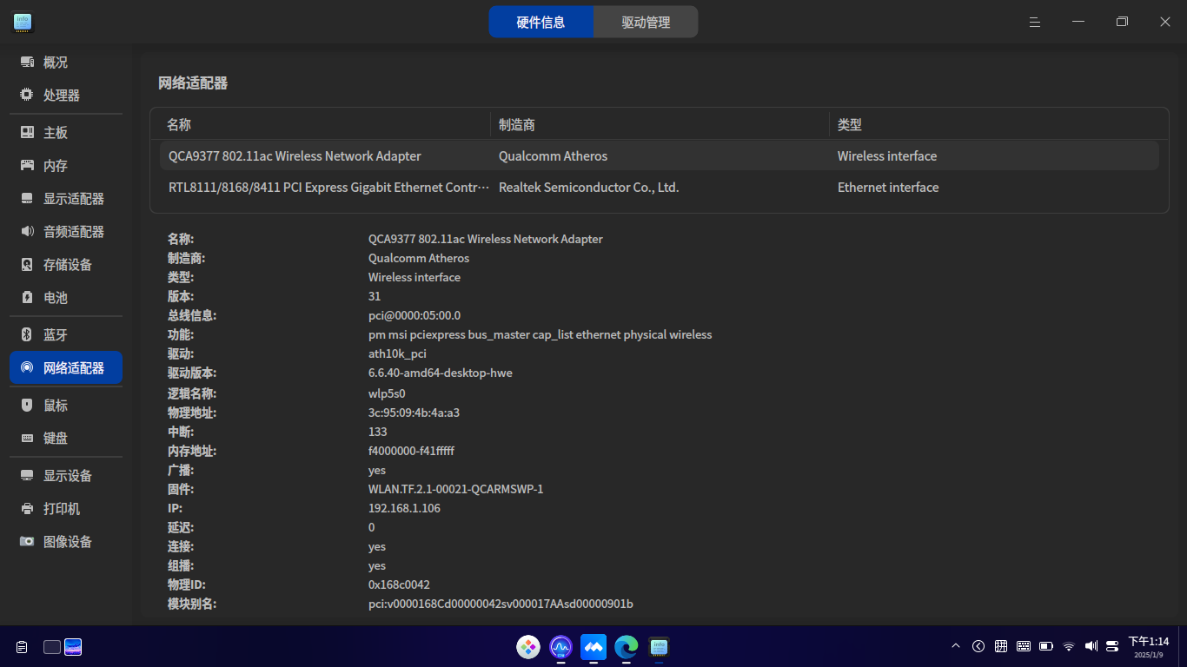Image resolution: width=1187 pixels, height=667 pixels.
Task: Open 存储设备 storage devices
Action: pyautogui.click(x=66, y=265)
